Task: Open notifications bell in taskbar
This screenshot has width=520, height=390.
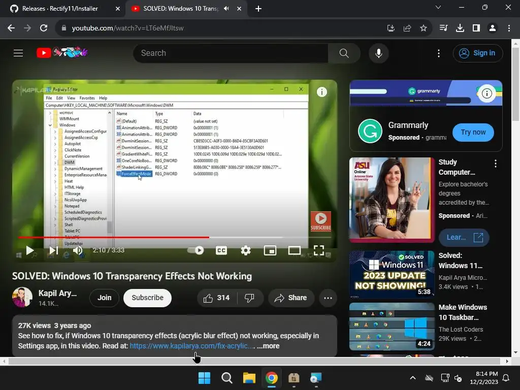Action: point(506,378)
